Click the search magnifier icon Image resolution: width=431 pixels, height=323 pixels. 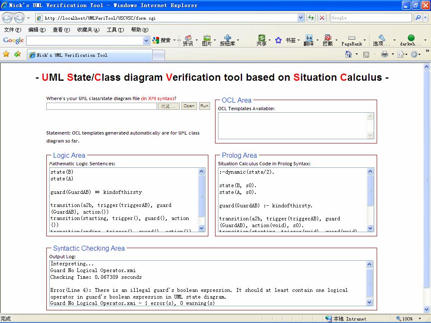click(418, 18)
